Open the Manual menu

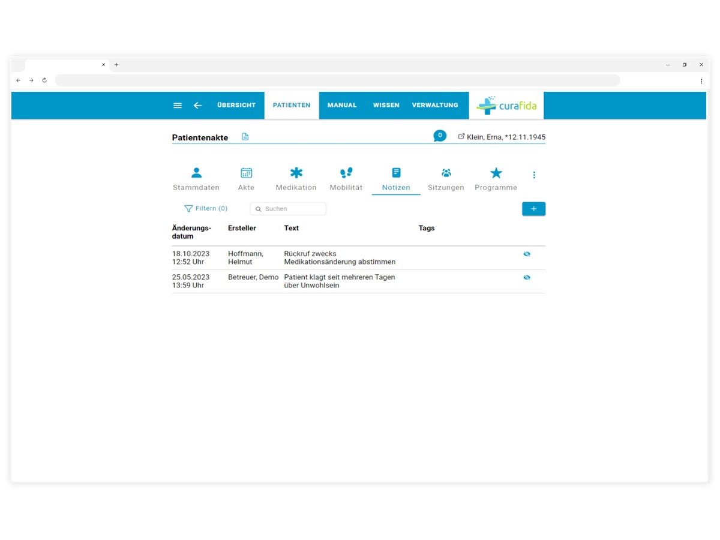click(342, 105)
